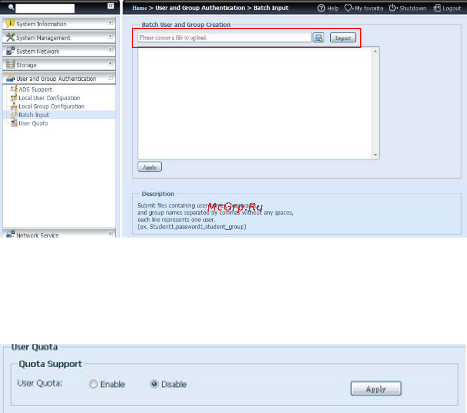This screenshot has width=467, height=413.
Task: Go to Home breadcrumb link
Action: click(x=140, y=8)
